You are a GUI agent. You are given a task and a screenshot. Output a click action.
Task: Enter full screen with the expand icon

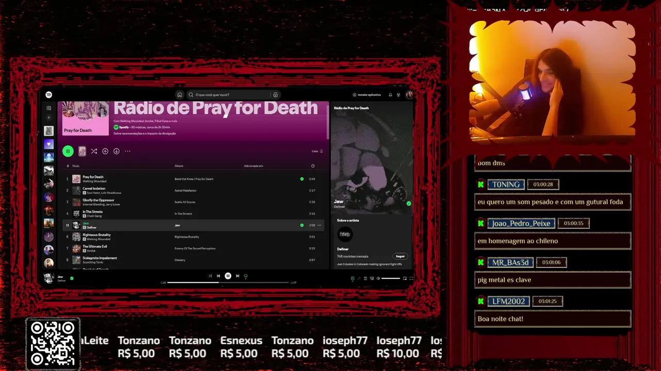pyautogui.click(x=412, y=278)
